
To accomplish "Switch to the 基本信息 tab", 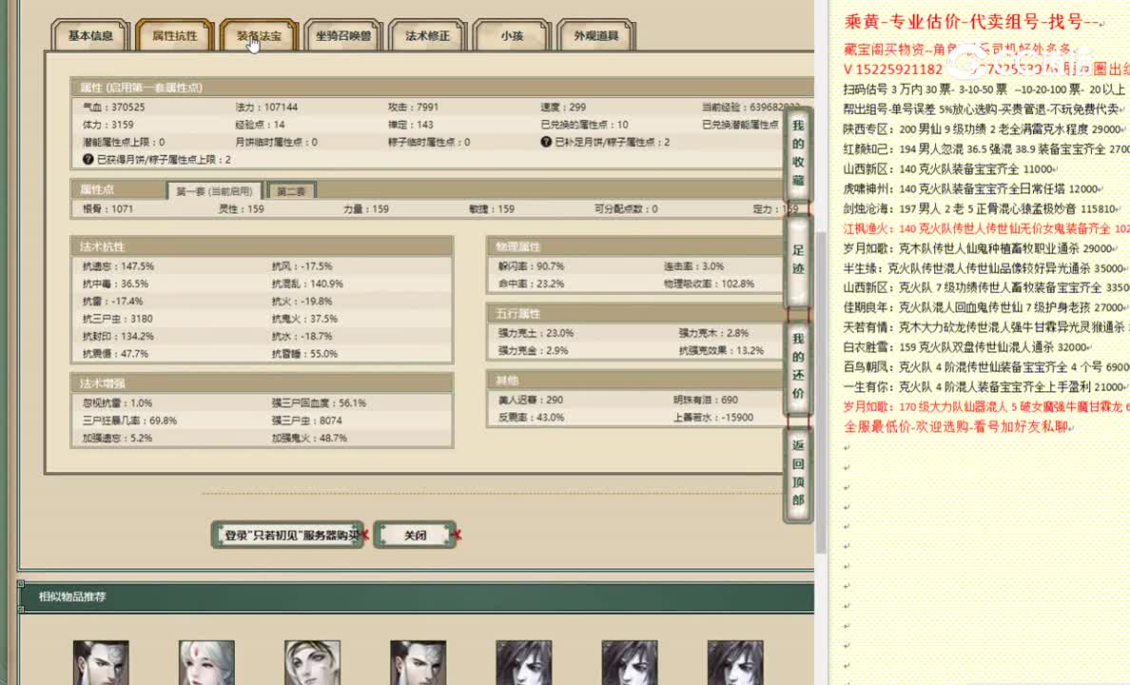I will click(x=90, y=36).
